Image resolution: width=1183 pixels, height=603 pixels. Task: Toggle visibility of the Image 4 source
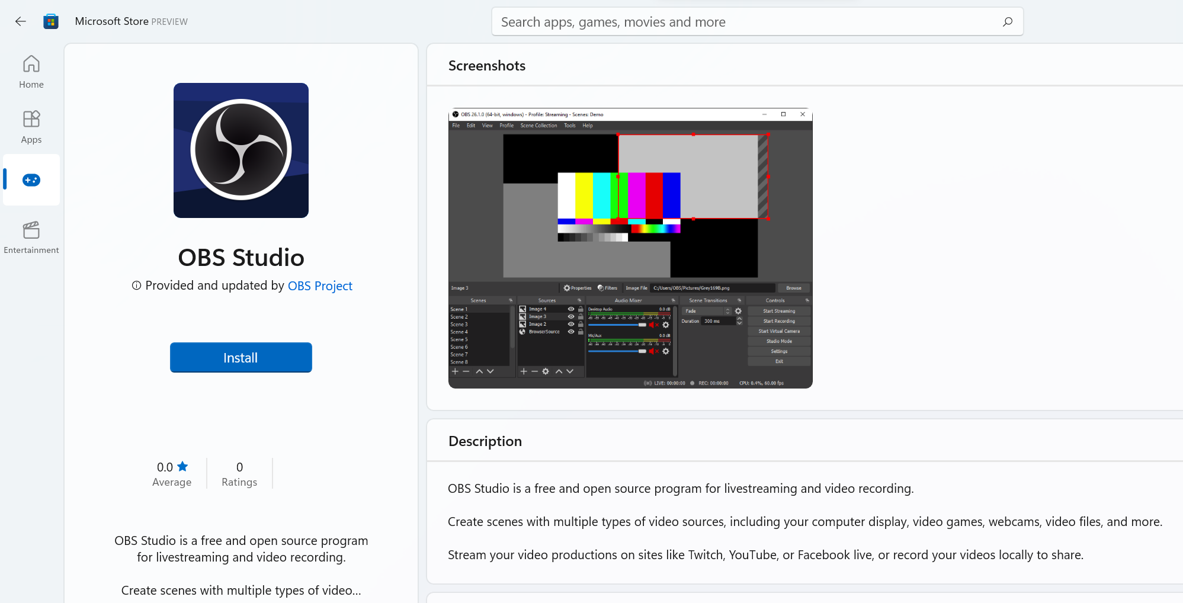tap(570, 309)
